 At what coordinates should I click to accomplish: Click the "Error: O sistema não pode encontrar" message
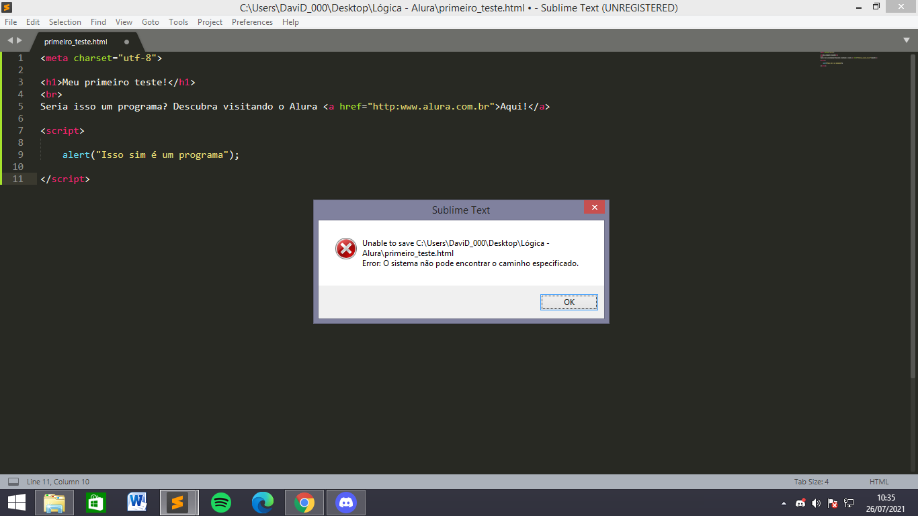(470, 263)
